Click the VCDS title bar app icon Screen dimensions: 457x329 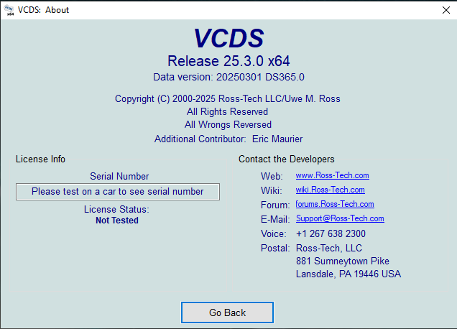(x=9, y=10)
